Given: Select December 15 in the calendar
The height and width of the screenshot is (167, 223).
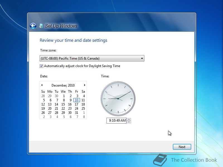Looking at the screenshot, I should pyautogui.click(x=63, y=104).
